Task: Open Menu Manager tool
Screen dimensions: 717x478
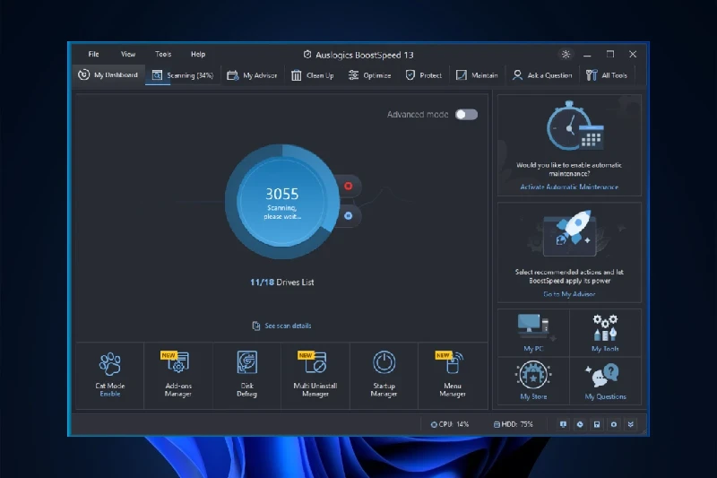Action: pyautogui.click(x=453, y=374)
